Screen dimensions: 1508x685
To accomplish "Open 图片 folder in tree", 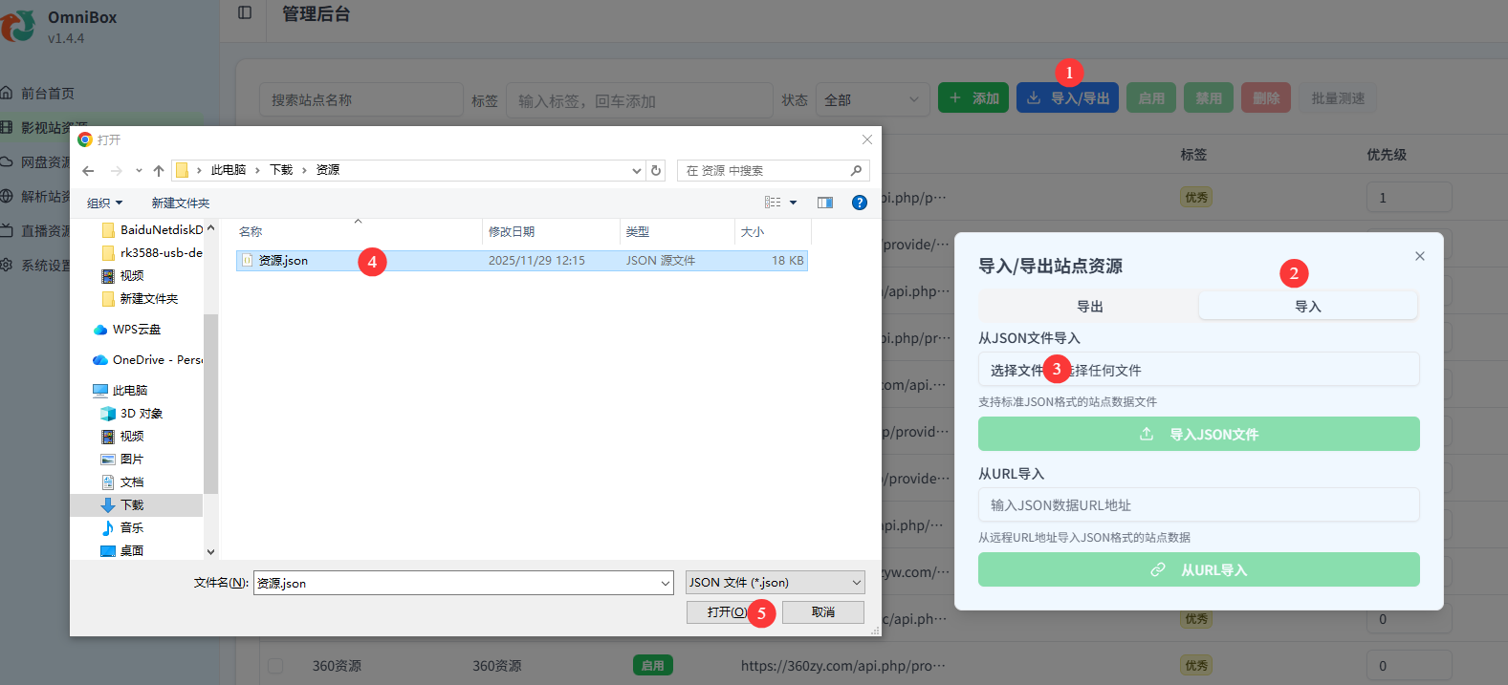I will point(122,460).
